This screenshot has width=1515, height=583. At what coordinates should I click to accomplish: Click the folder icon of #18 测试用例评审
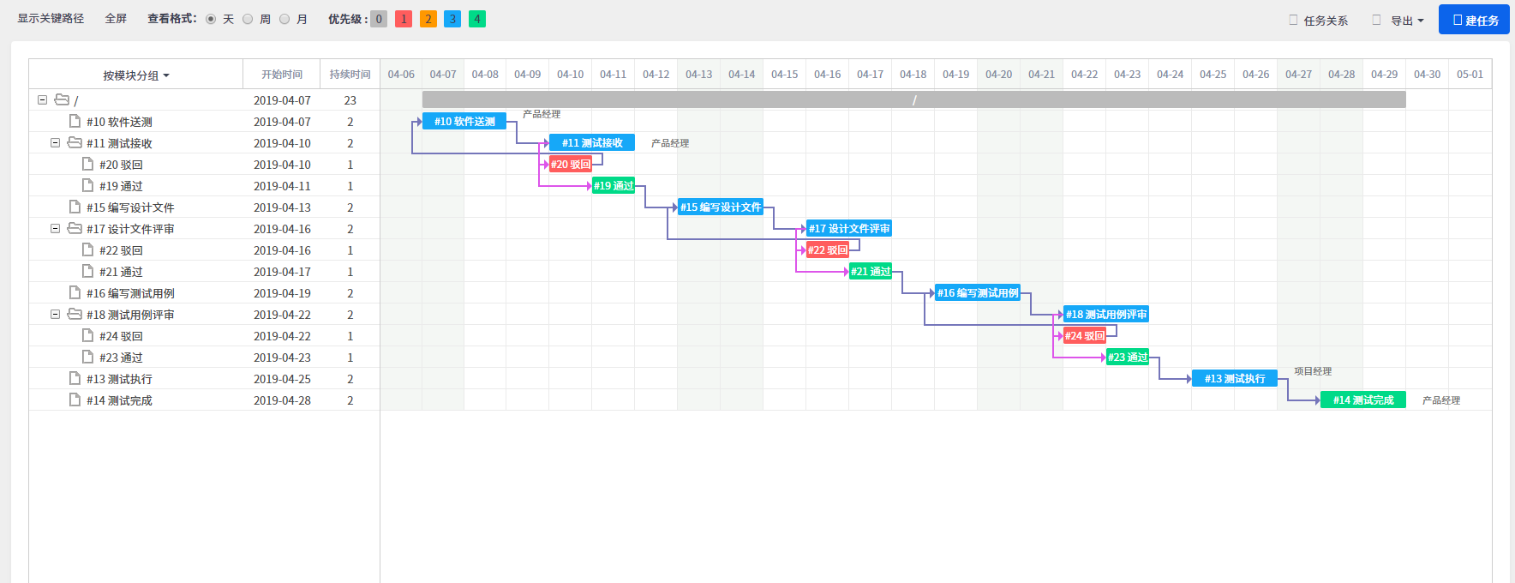pyautogui.click(x=75, y=314)
